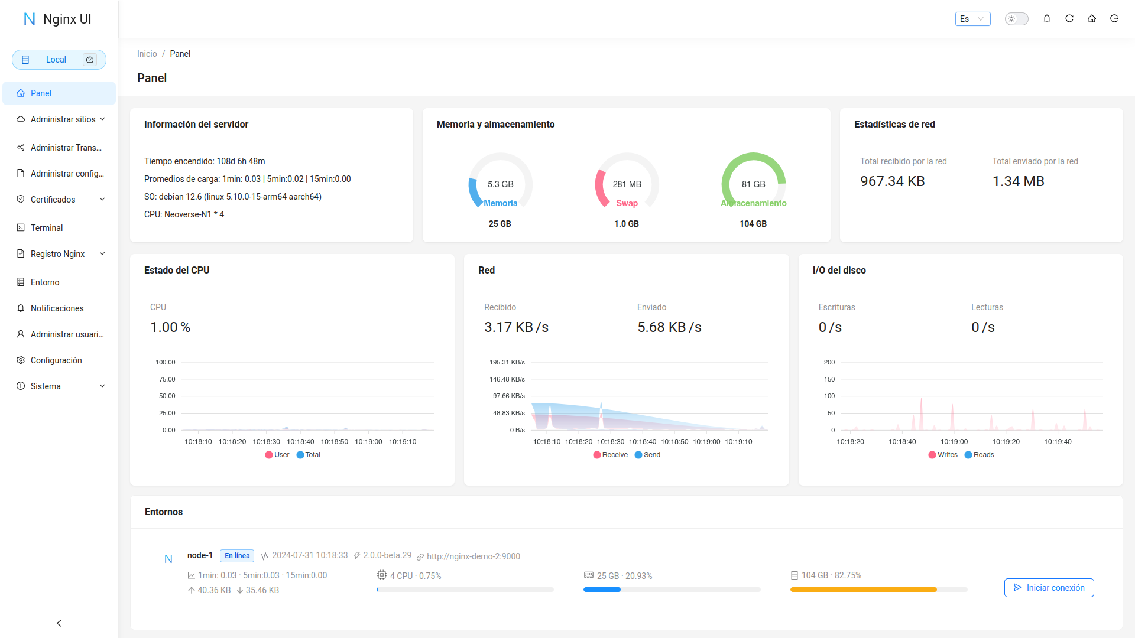The width and height of the screenshot is (1135, 638).
Task: Toggle the Writes series in disk chart
Action: [x=943, y=455]
